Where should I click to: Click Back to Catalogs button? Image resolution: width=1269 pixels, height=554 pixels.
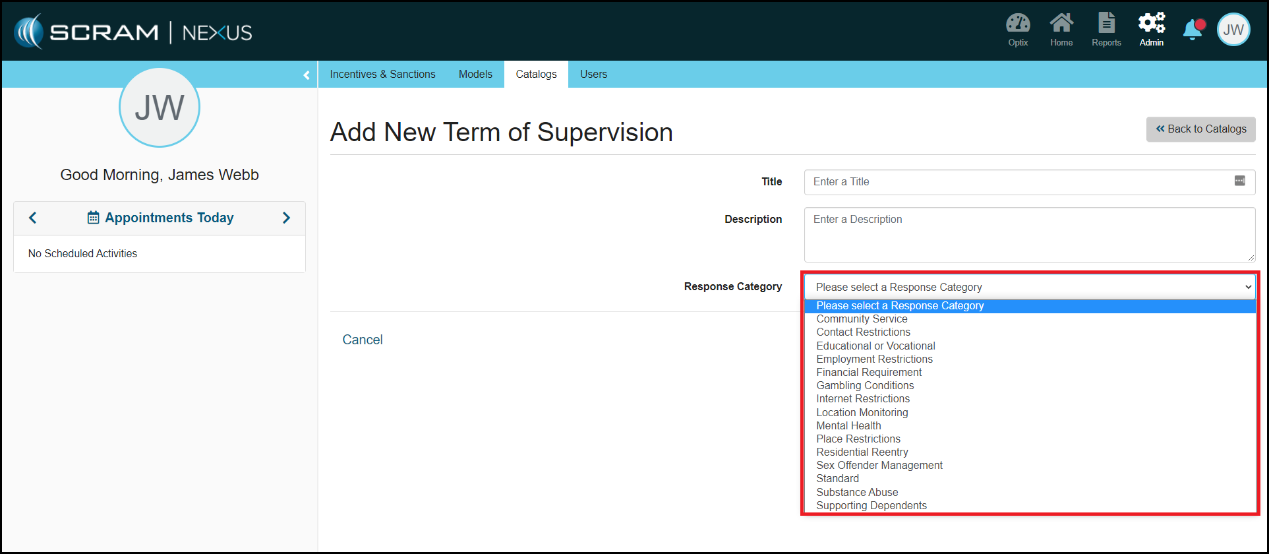click(1200, 129)
